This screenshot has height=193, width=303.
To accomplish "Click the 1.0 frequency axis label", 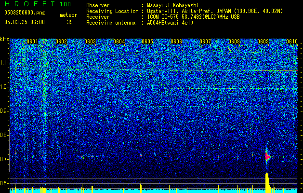I will [x=4, y=87].
